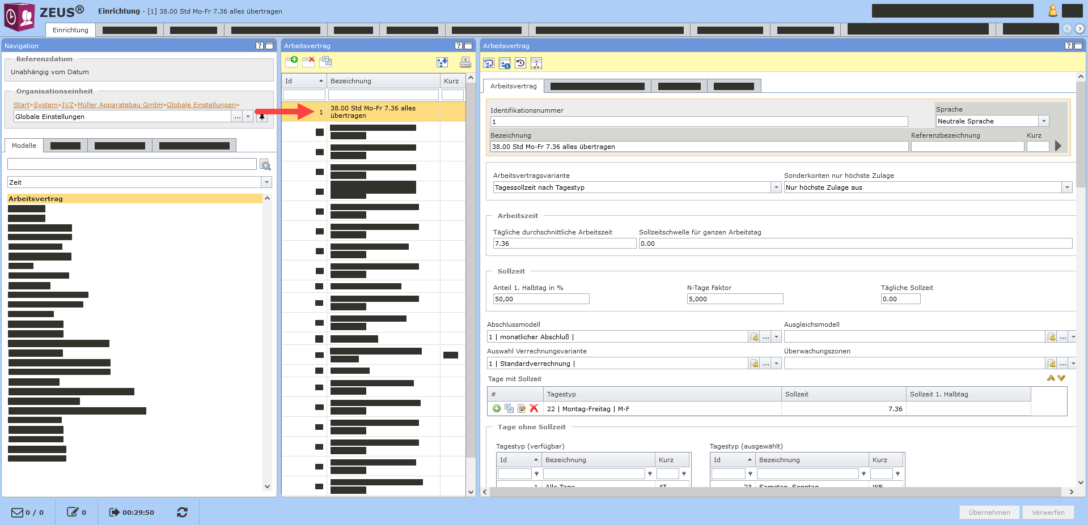Add a new row in Tage mit Sollzeit

497,408
